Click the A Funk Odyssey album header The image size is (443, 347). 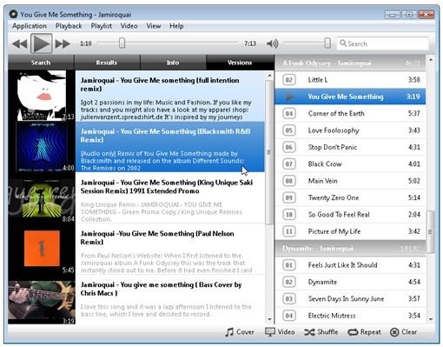tap(350, 63)
